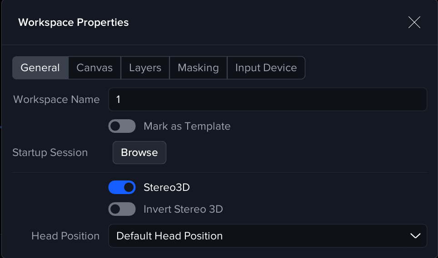Click the Startup Session label
Viewport: 438px width, 258px height.
[x=50, y=152]
